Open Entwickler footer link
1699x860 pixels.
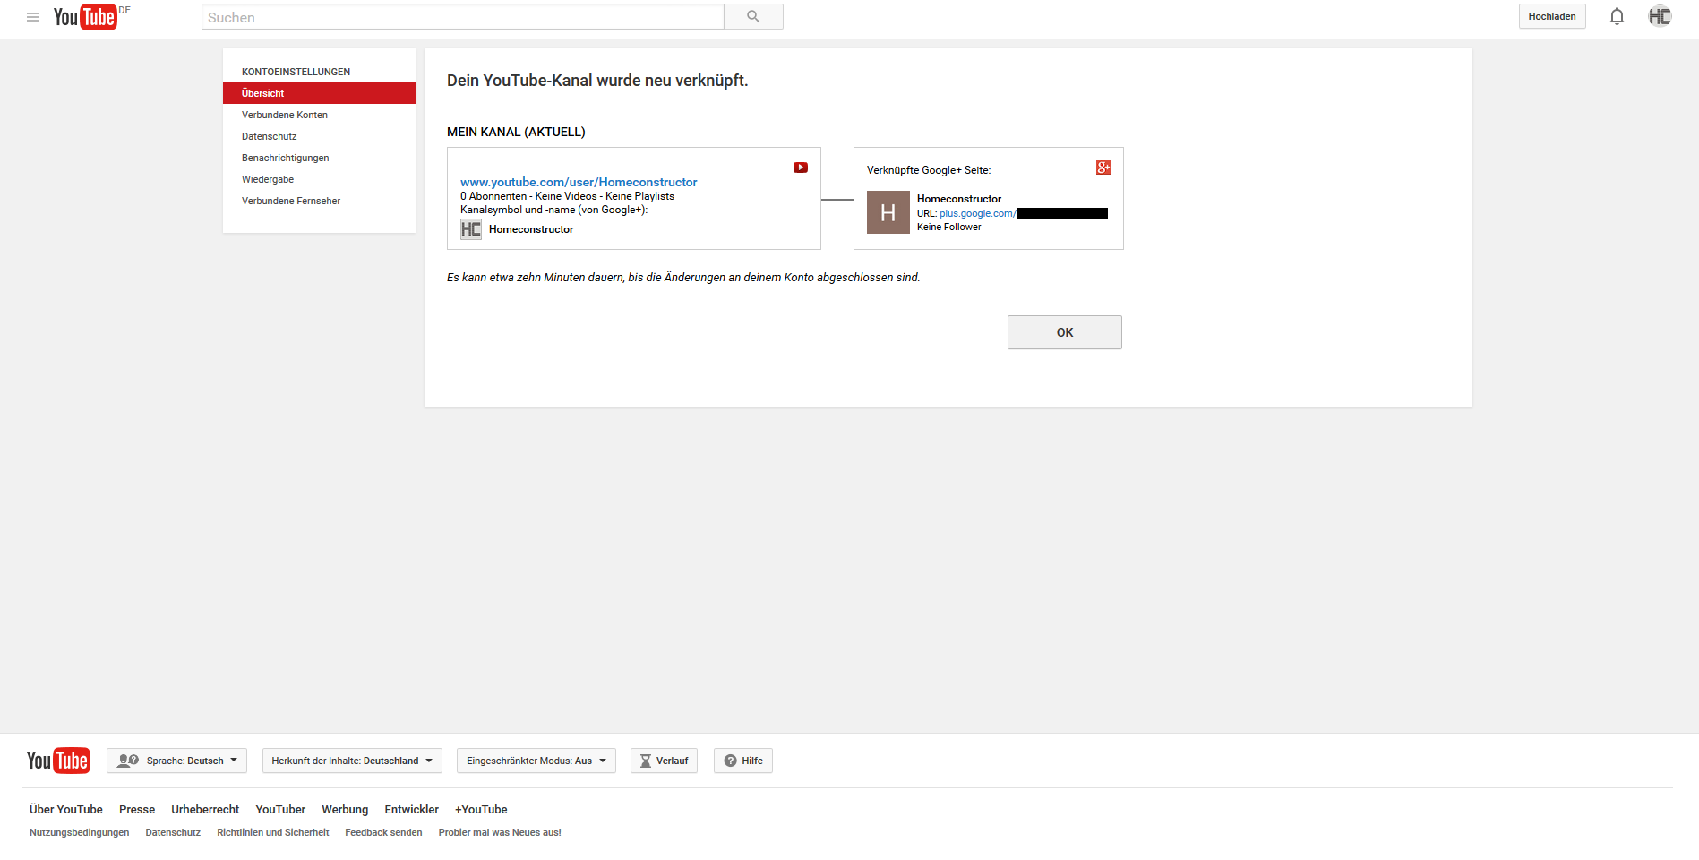(x=412, y=809)
